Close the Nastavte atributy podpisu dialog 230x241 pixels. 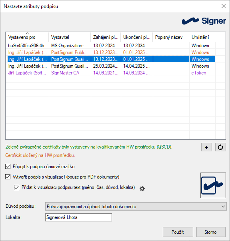pyautogui.click(x=224, y=6)
